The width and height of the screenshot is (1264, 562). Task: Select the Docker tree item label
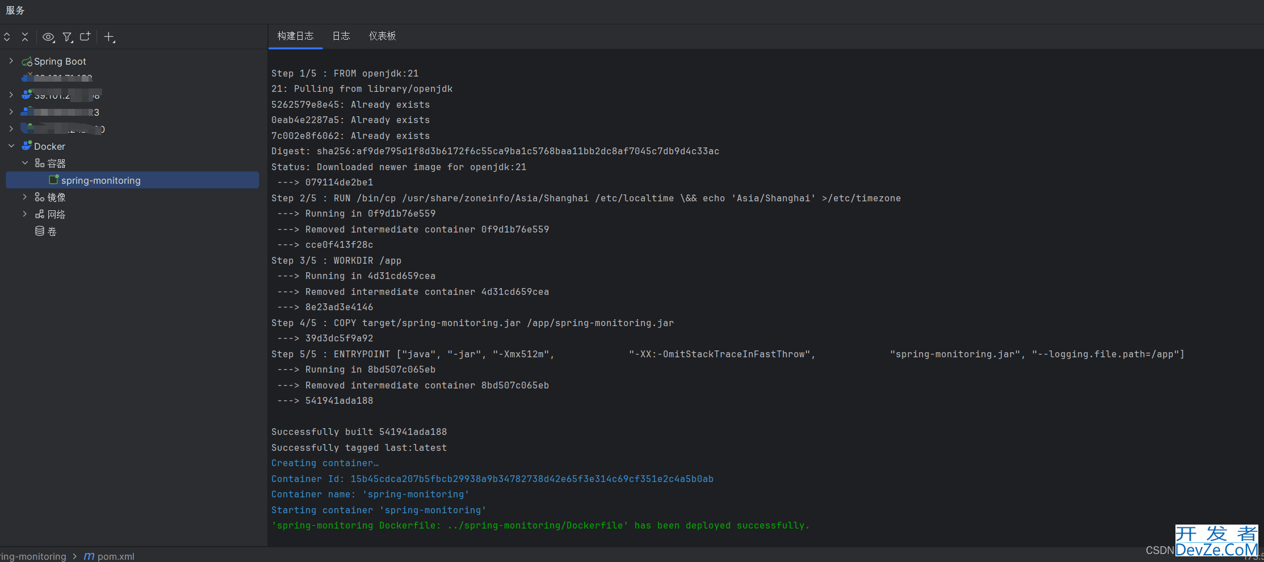49,146
